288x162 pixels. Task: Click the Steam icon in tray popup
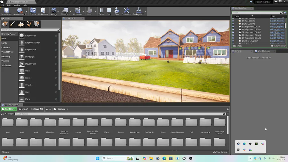[x=238, y=144]
